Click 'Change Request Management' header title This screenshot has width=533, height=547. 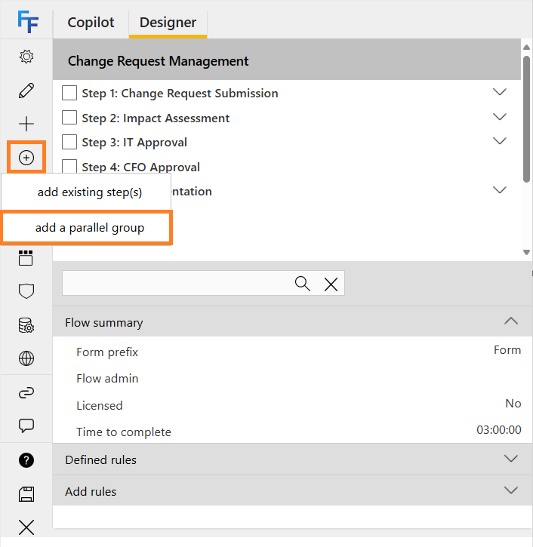click(158, 61)
